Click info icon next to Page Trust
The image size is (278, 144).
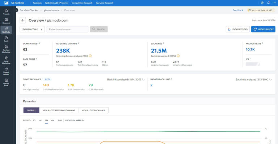pos(37,59)
